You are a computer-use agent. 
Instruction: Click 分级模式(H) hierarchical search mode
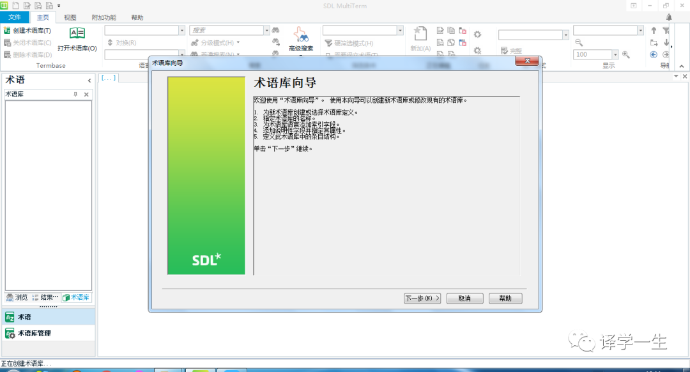tap(216, 43)
